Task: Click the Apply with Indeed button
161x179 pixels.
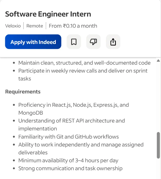Action: (33, 42)
